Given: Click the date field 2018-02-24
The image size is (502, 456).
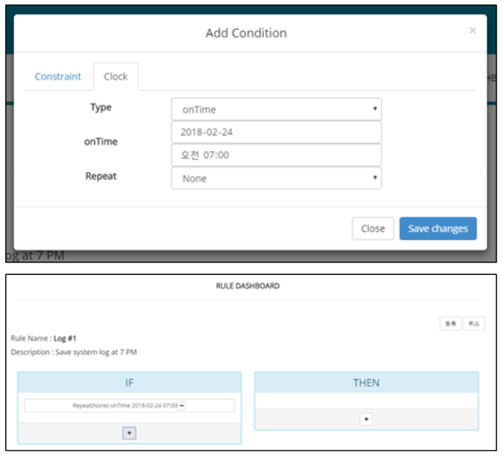Looking at the screenshot, I should tap(276, 132).
